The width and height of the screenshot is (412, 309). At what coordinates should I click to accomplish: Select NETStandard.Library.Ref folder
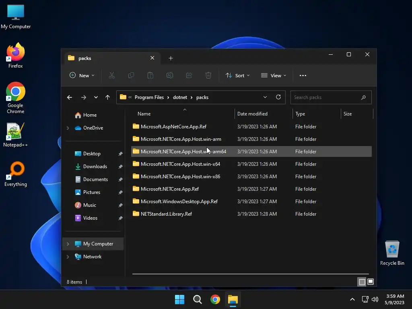[x=251, y=214]
